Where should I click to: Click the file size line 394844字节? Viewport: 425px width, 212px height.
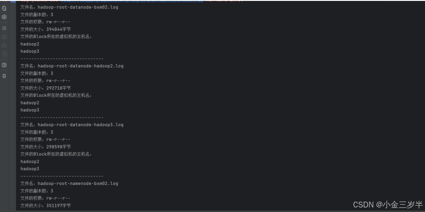46,29
